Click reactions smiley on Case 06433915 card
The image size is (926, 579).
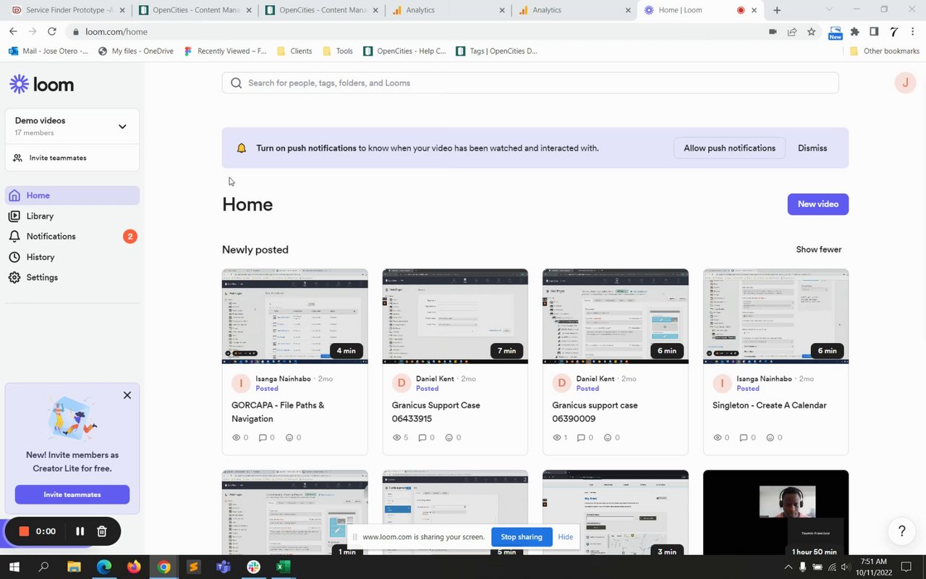[449, 438]
